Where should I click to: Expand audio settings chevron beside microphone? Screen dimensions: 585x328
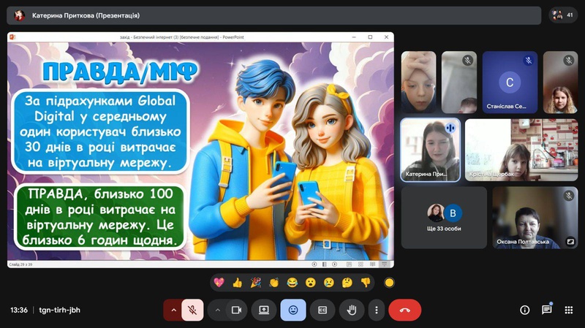[173, 310]
